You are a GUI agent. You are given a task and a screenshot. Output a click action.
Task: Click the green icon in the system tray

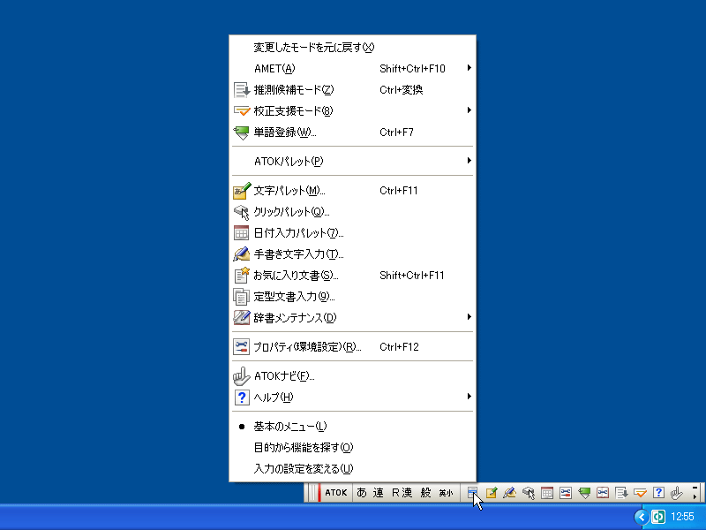click(658, 517)
